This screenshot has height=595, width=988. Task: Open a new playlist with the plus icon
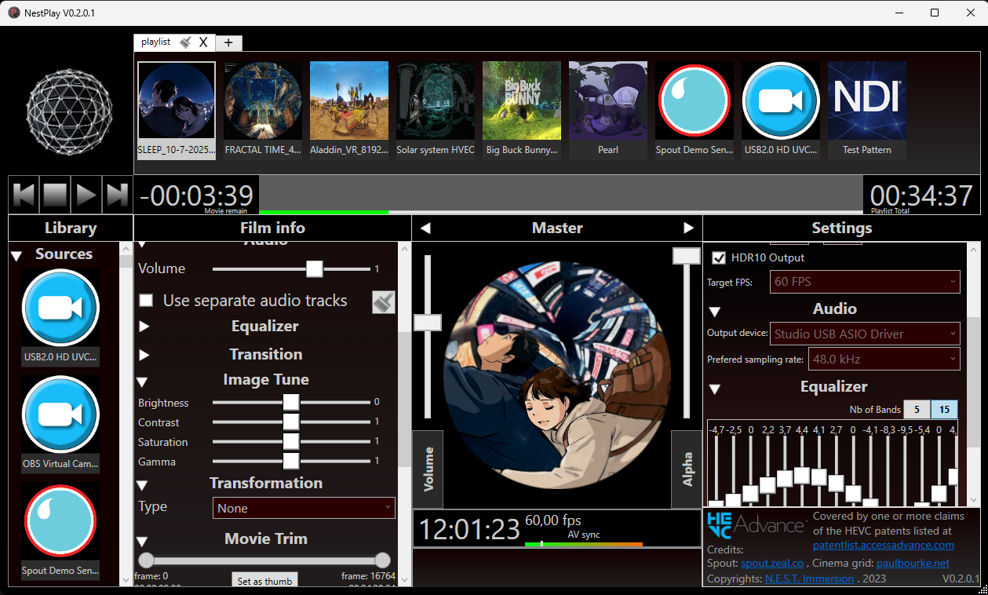click(228, 42)
